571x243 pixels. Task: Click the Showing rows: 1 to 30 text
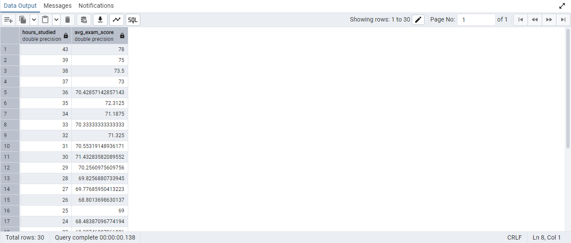[x=380, y=20]
